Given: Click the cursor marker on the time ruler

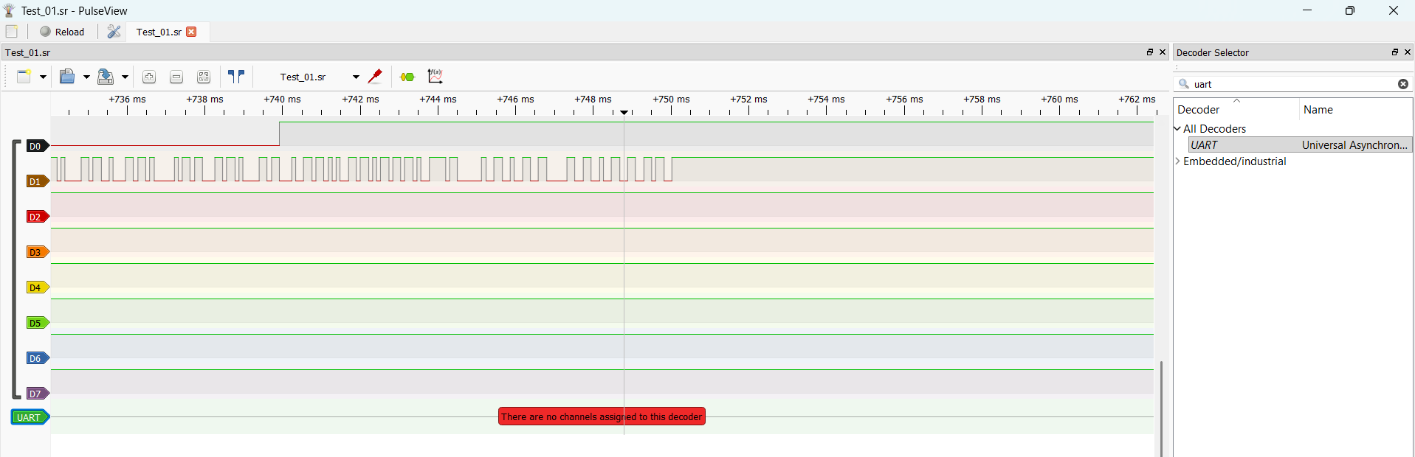Looking at the screenshot, I should 624,113.
